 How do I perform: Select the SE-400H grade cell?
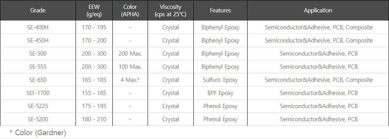pos(38,27)
